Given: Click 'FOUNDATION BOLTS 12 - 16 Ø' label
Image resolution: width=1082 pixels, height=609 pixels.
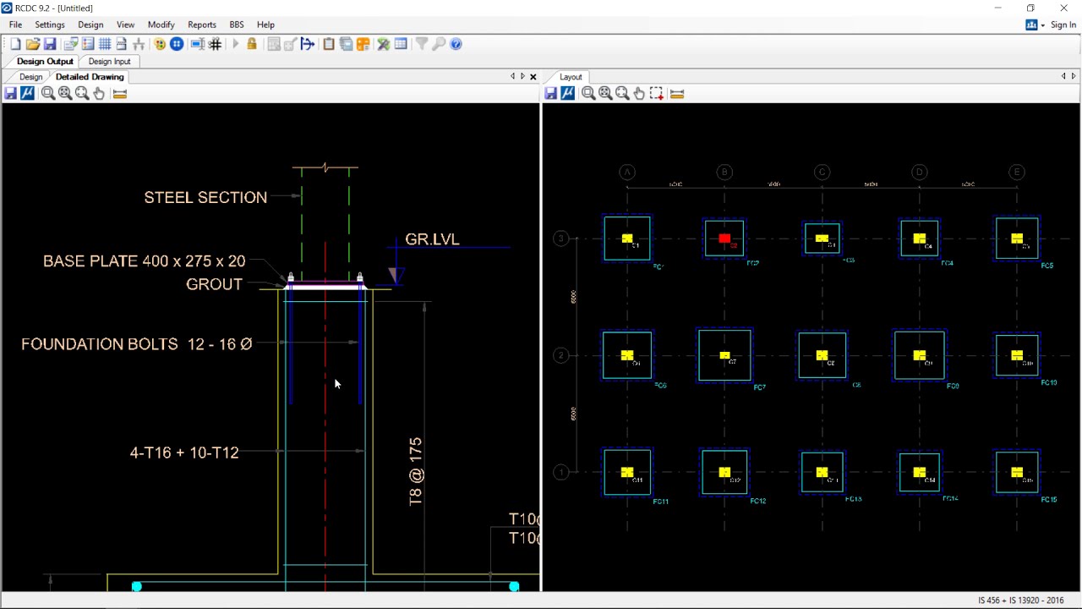Looking at the screenshot, I should point(137,344).
